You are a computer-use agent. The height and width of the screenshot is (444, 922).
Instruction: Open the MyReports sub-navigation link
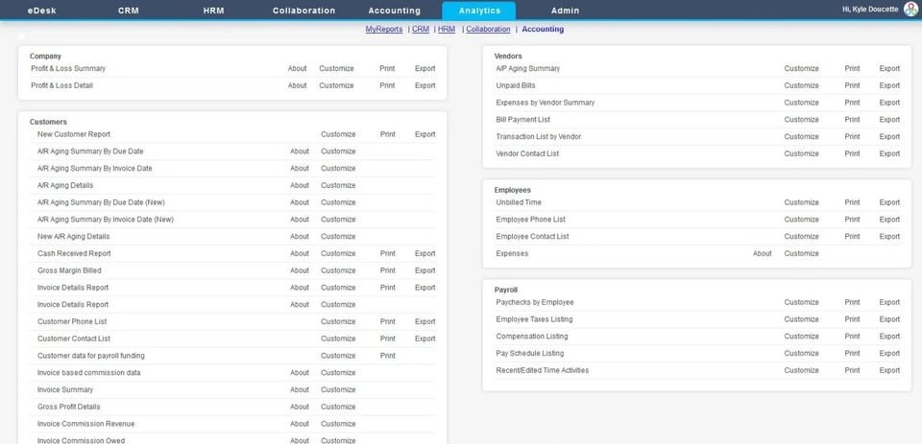(384, 29)
